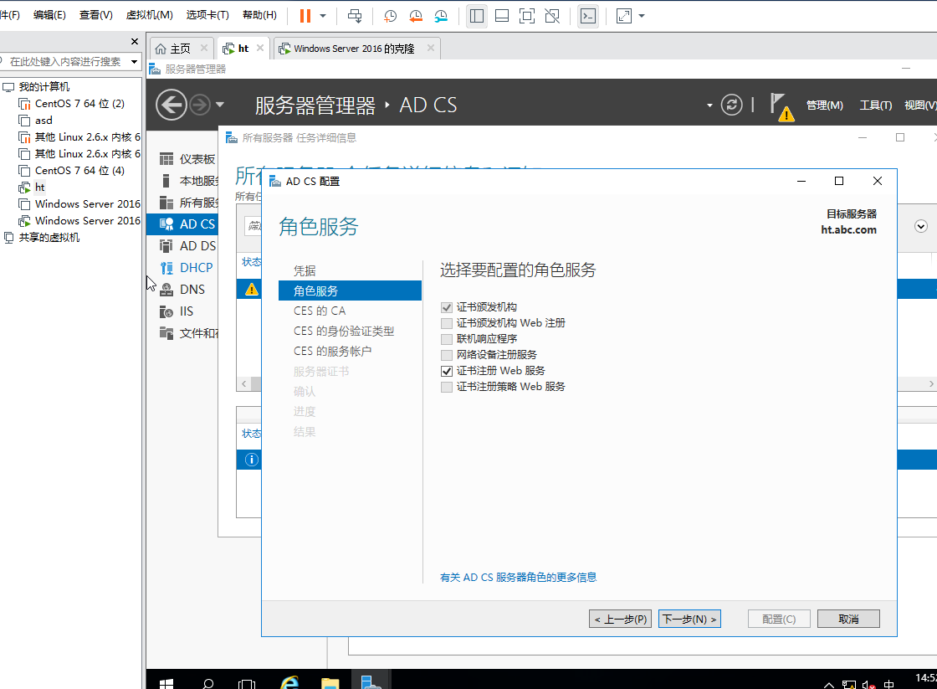Toggle 证书颁发机构 checkbox
The height and width of the screenshot is (689, 937).
tap(447, 307)
